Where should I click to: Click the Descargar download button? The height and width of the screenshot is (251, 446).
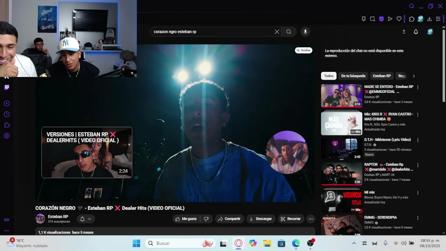(x=261, y=219)
